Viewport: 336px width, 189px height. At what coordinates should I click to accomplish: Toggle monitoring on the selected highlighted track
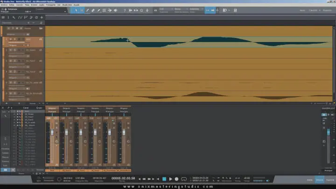pyautogui.click(x=23, y=39)
